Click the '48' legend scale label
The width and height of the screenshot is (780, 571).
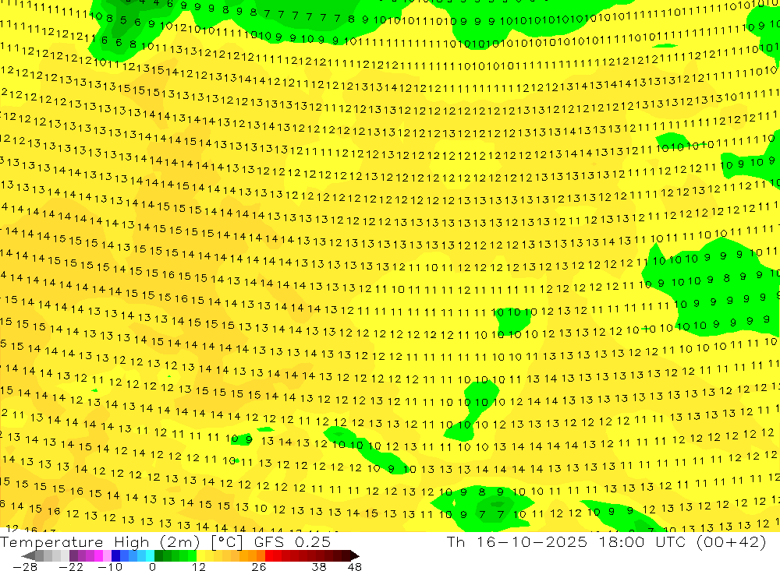355,566
